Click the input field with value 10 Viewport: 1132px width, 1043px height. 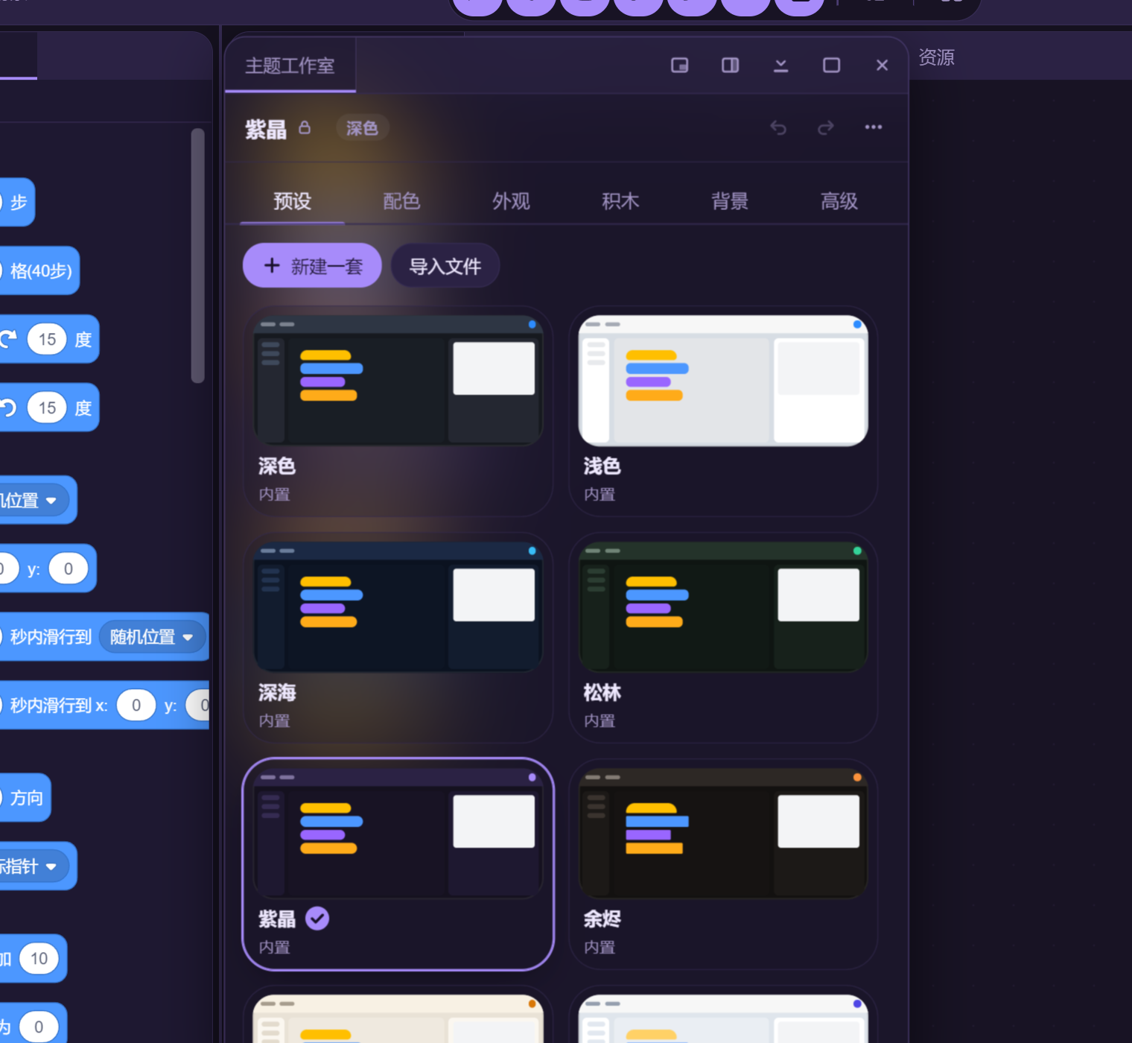click(x=39, y=959)
